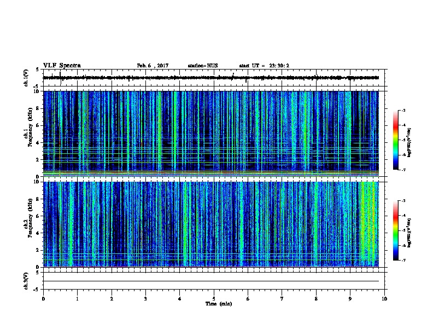Click time axis tick label "8"
The width and height of the screenshot is (433, 335).
point(316,299)
